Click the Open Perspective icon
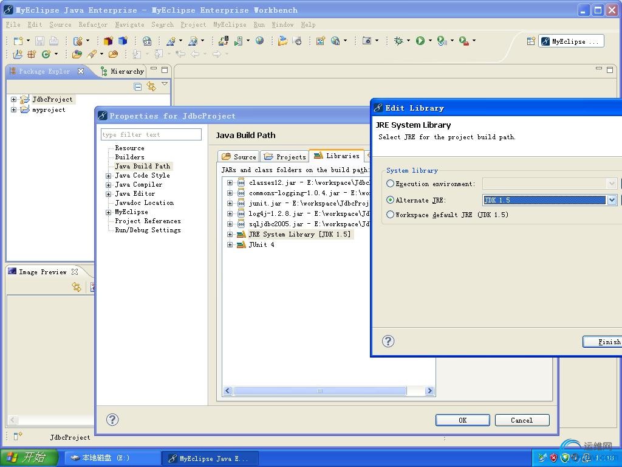622x467 pixels. [x=531, y=41]
